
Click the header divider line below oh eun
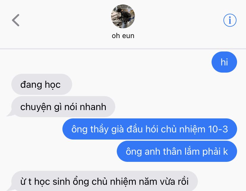pyautogui.click(x=123, y=49)
